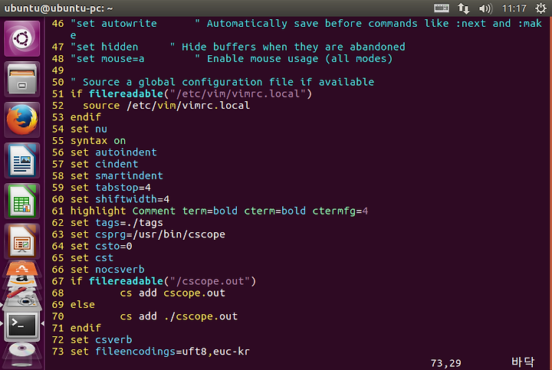
Task: Place cursor on line 47 "set hidden
Action: click(104, 47)
